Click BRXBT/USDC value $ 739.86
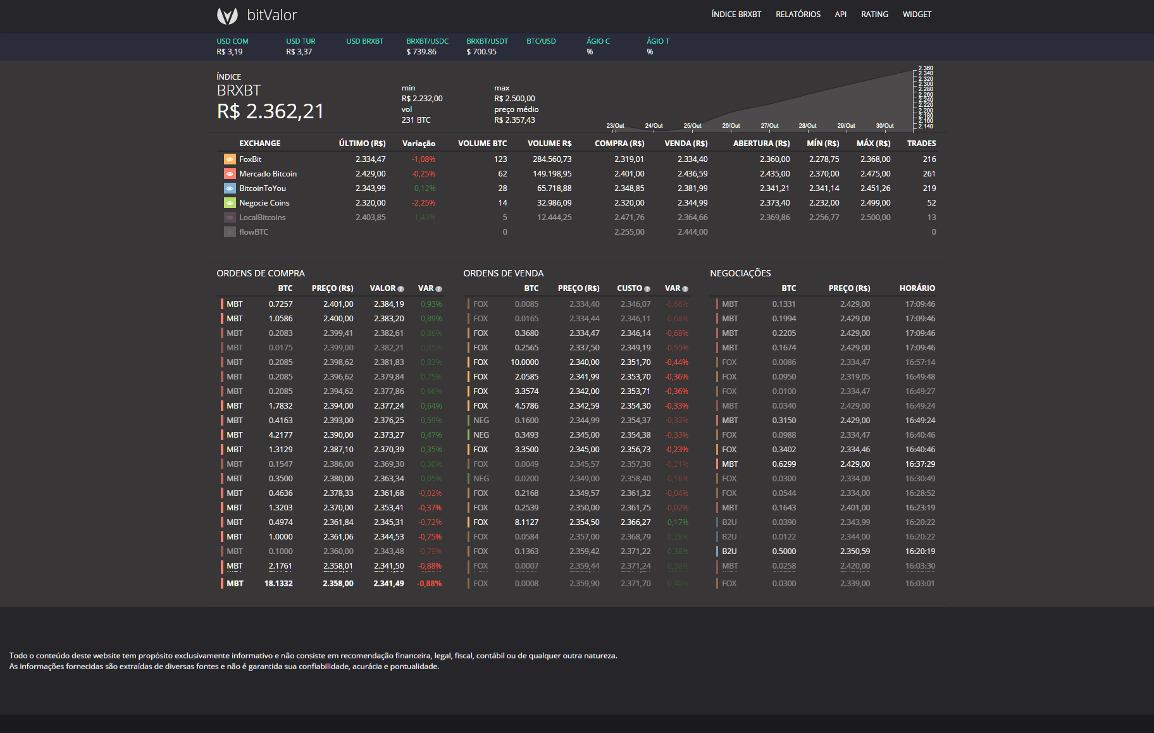 (x=421, y=52)
